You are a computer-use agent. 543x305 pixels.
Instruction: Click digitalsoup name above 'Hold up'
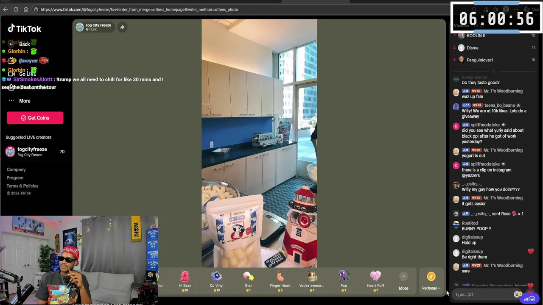click(472, 237)
